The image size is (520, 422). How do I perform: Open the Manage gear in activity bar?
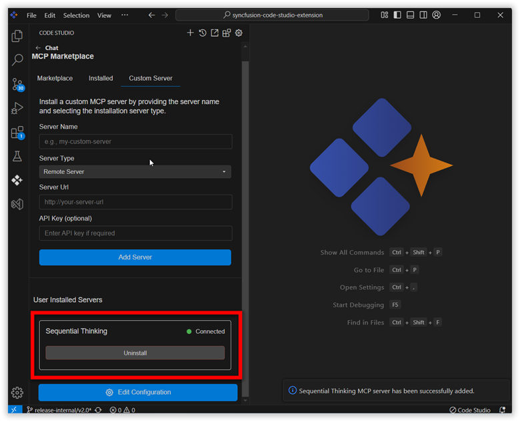[17, 393]
